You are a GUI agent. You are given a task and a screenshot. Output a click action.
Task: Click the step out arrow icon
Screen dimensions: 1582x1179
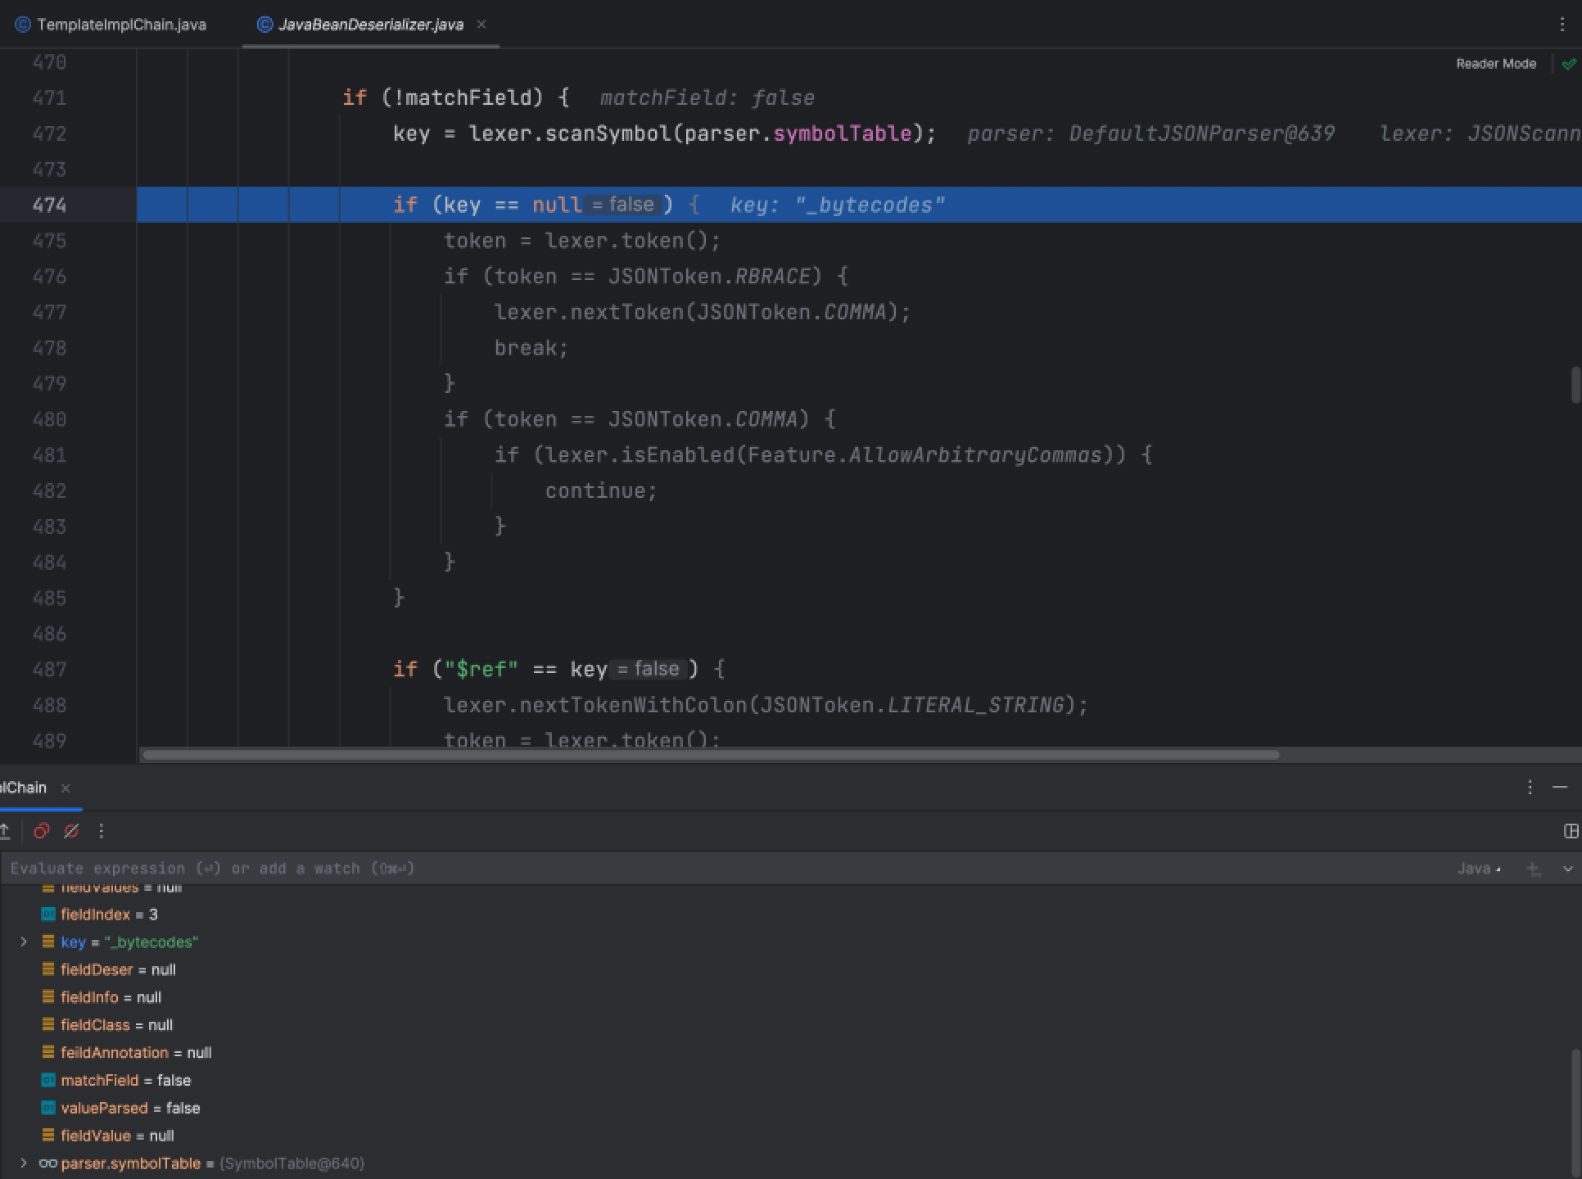click(5, 831)
